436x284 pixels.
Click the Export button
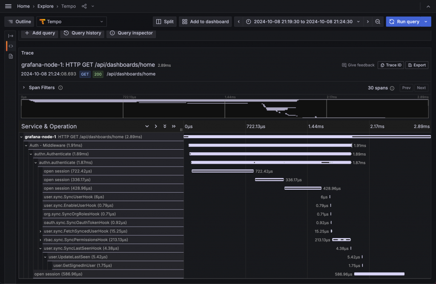click(416, 65)
